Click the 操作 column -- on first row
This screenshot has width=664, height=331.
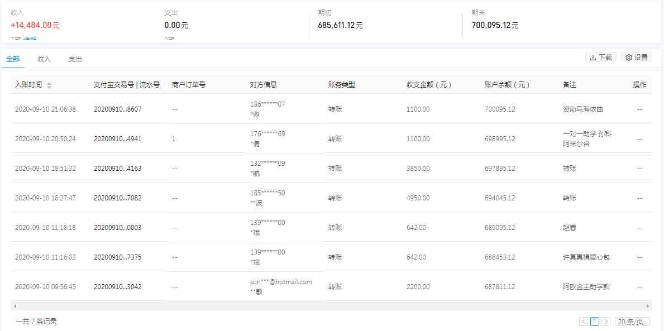[x=639, y=109]
